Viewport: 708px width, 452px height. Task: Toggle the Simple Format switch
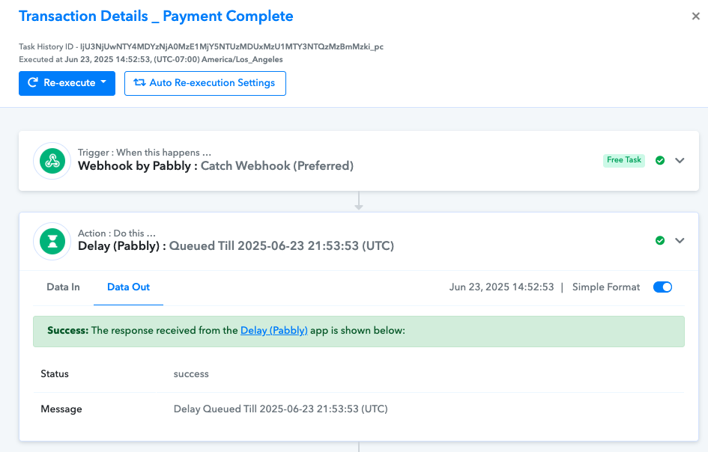[662, 287]
